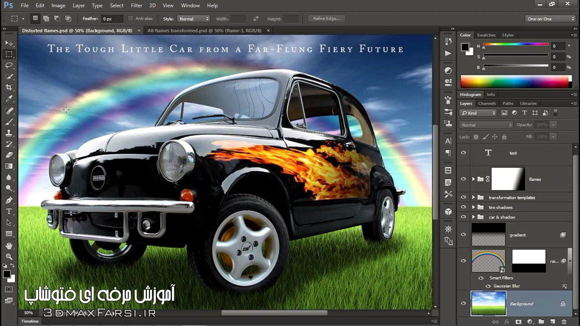The image size is (580, 326).
Task: Open the 3D panel cube icon
Action: click(448, 211)
